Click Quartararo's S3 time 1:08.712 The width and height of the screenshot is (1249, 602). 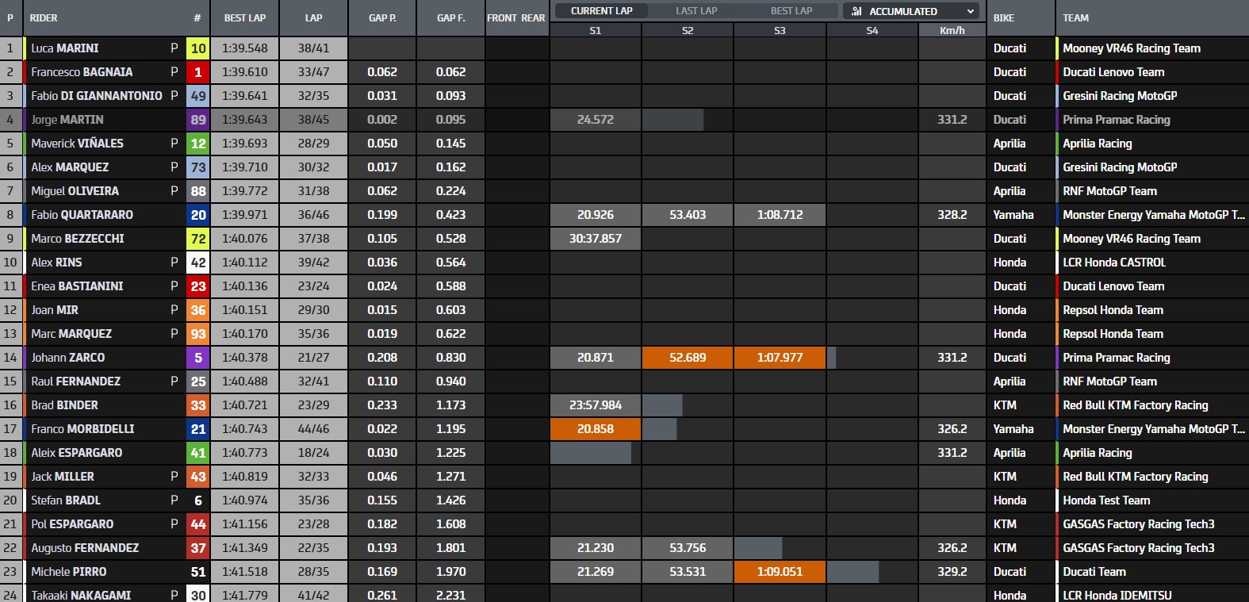[x=780, y=215]
